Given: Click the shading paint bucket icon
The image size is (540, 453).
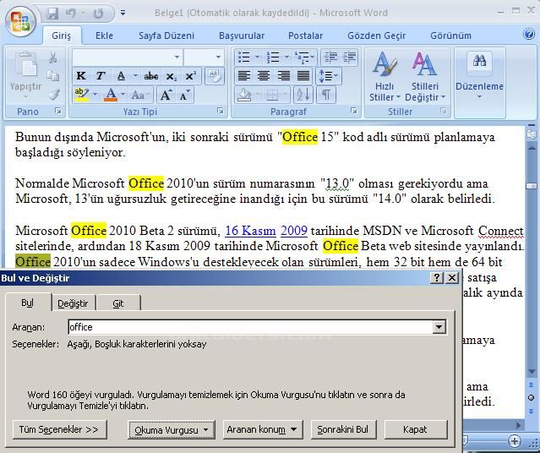Looking at the screenshot, I should click(244, 95).
